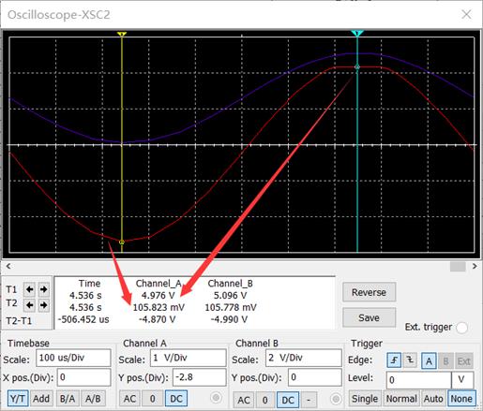Click the Reverse button

coord(370,292)
